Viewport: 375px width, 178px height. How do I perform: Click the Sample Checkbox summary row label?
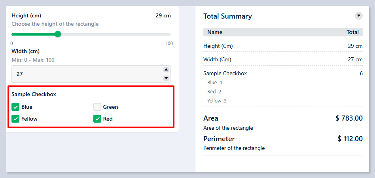(x=225, y=73)
